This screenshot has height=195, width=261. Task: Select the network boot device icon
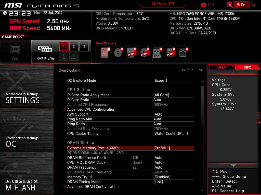click(184, 53)
